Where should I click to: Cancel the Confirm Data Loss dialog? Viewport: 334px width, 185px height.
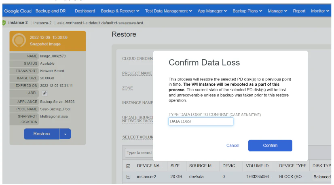233,145
